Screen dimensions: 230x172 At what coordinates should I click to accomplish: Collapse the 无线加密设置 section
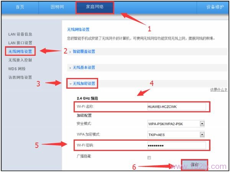tap(84, 83)
